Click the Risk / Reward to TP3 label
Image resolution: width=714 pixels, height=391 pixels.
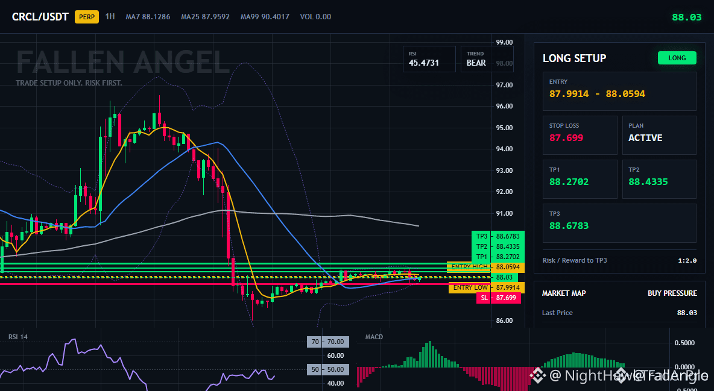[x=575, y=260]
